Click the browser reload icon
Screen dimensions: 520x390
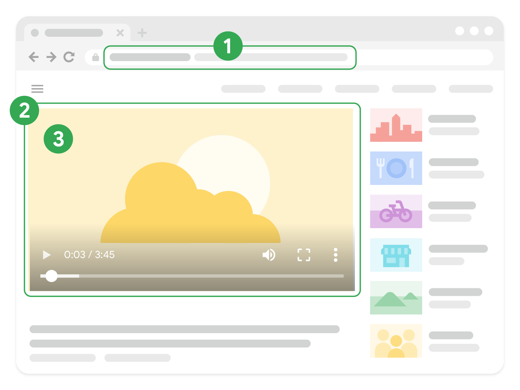pos(69,57)
